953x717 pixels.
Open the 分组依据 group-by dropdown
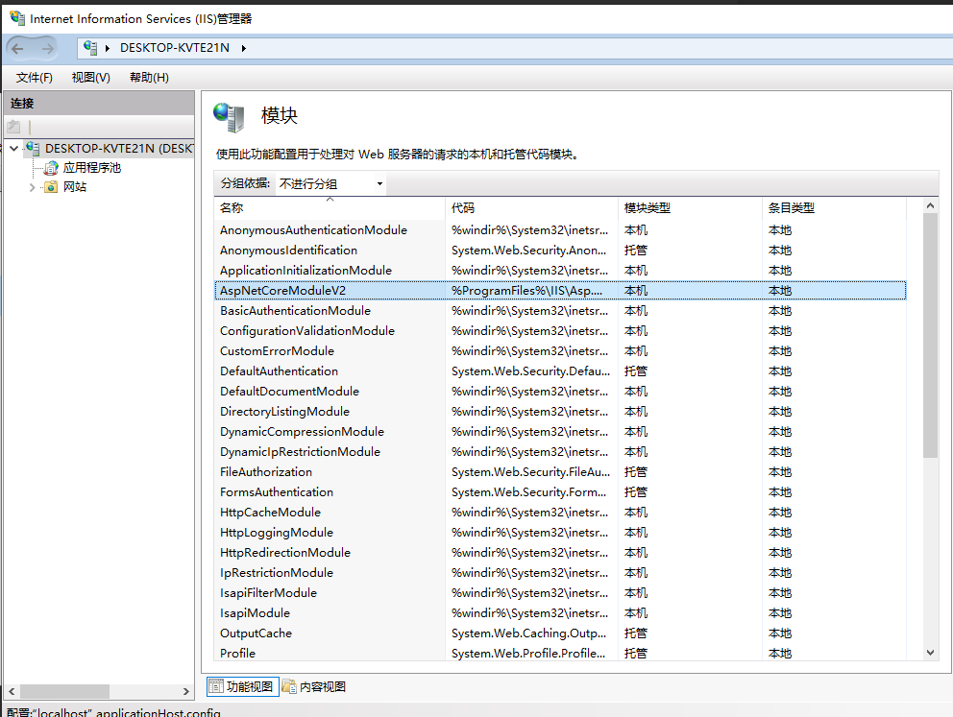[x=330, y=184]
